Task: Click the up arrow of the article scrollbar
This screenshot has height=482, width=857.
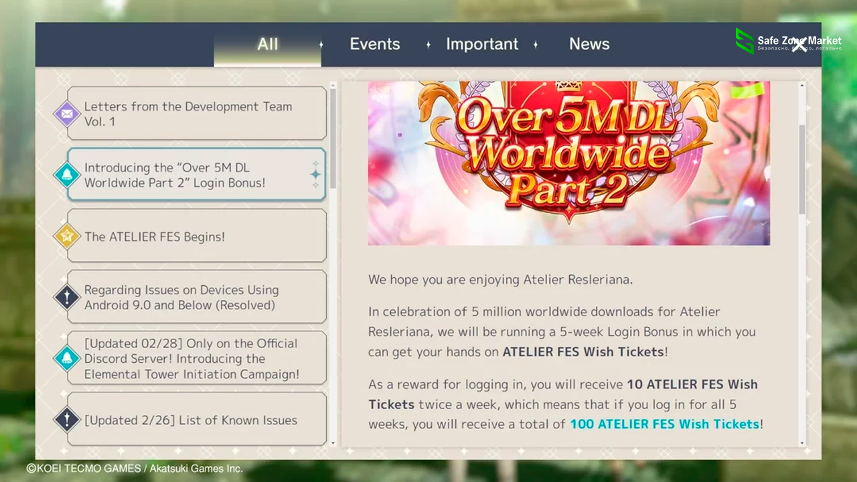Action: (x=802, y=86)
